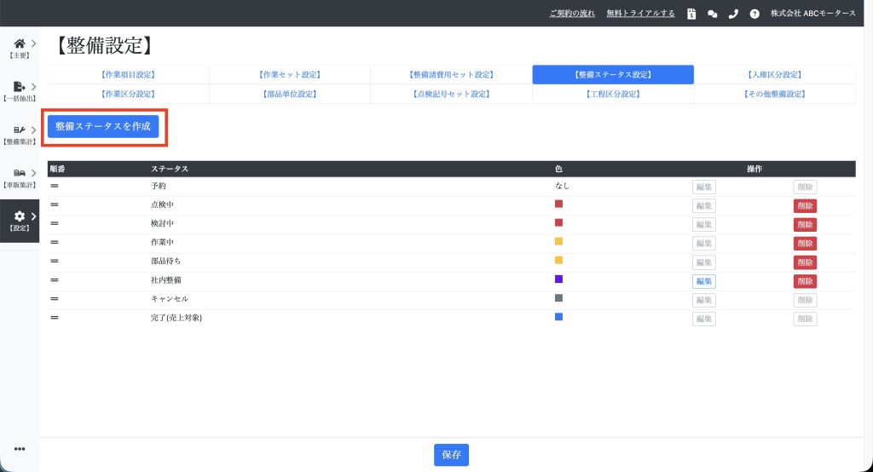Click the three-dots menu at sidebar bottom
Image resolution: width=873 pixels, height=472 pixels.
point(20,449)
